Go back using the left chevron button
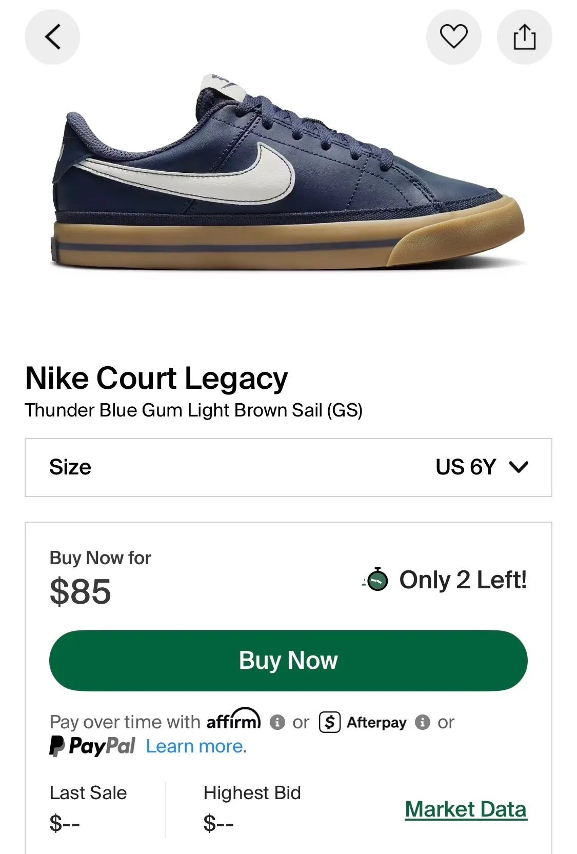Screen dimensions: 577x854 [52, 37]
